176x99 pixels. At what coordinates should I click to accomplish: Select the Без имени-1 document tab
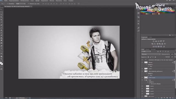coord(17,7)
